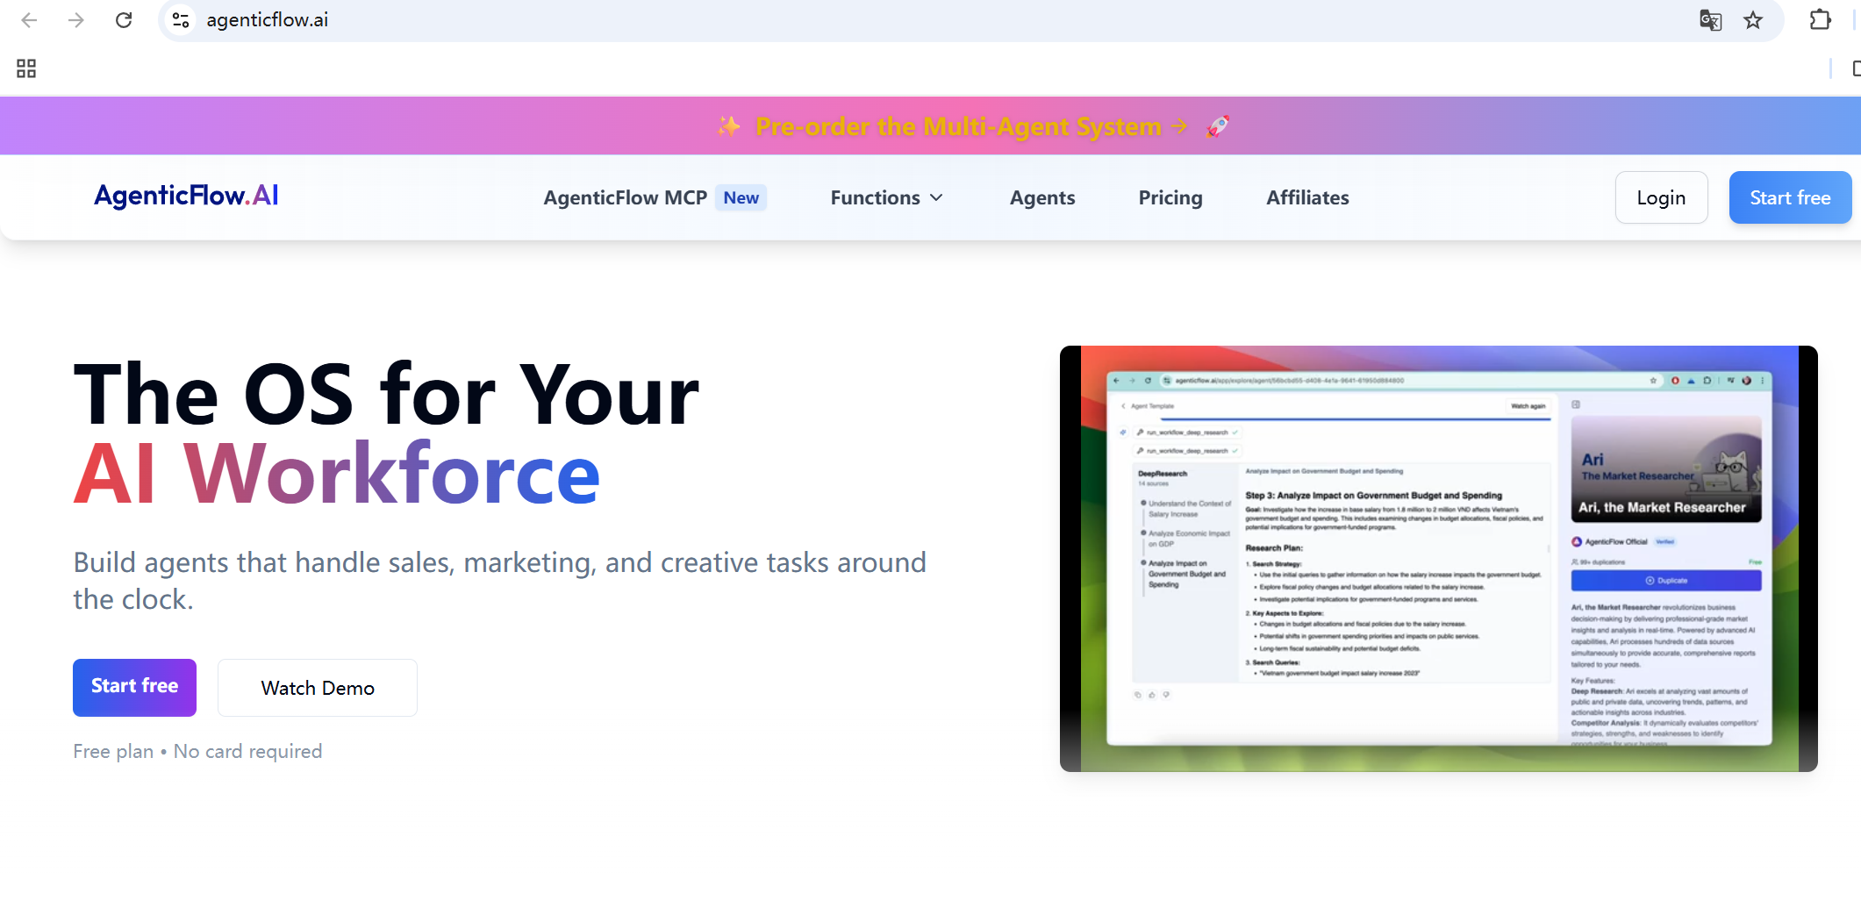1861x908 pixels.
Task: Reload the agenticflow.ai page
Action: (124, 19)
